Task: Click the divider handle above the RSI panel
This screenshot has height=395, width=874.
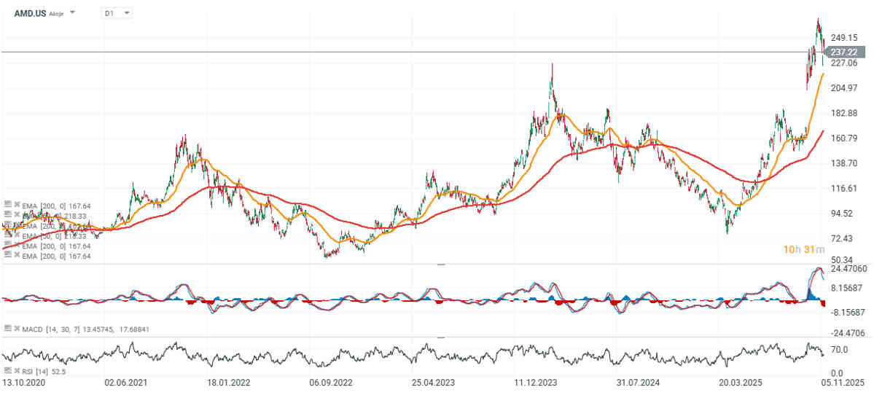Action: click(440, 338)
